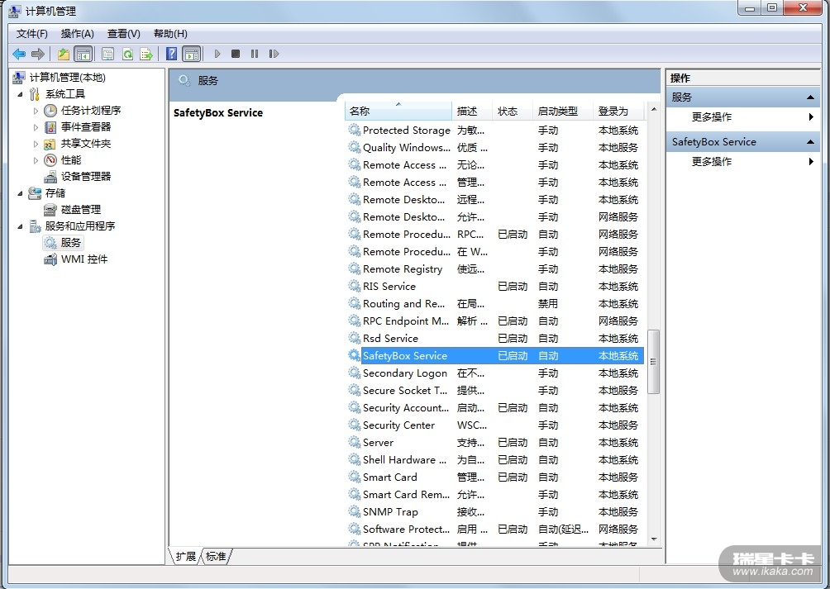
Task: Sort by the 启动类型 column header
Action: [x=562, y=111]
